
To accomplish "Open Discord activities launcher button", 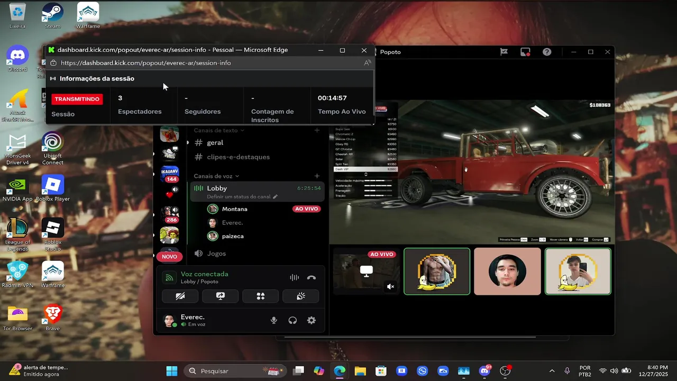I will (261, 296).
